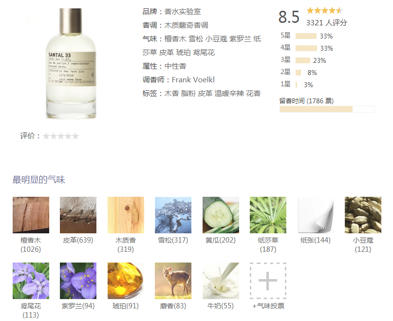Click the 留香时间 longevity bar
This screenshot has width=393, height=321.
tap(327, 109)
